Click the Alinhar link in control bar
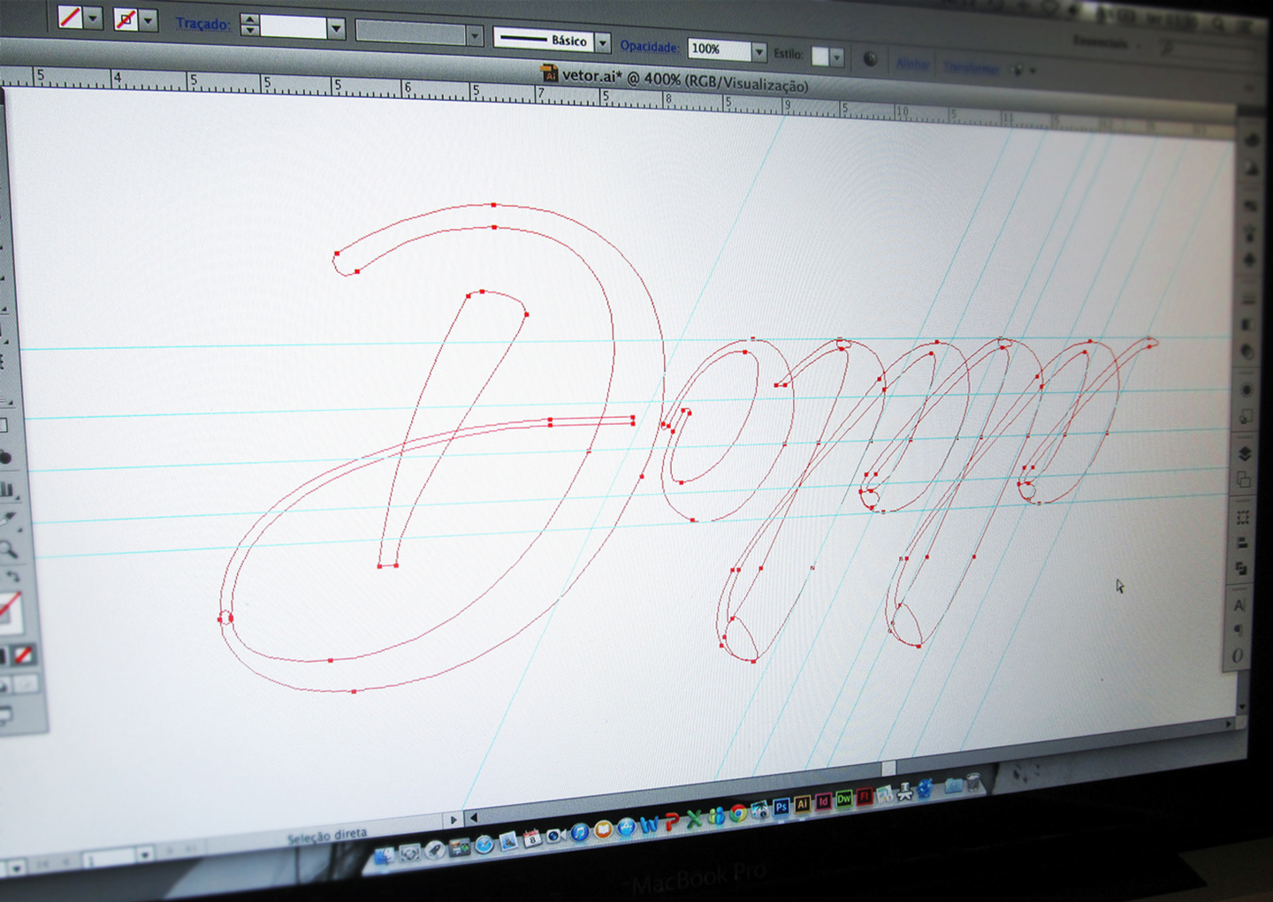The height and width of the screenshot is (902, 1273). (913, 63)
